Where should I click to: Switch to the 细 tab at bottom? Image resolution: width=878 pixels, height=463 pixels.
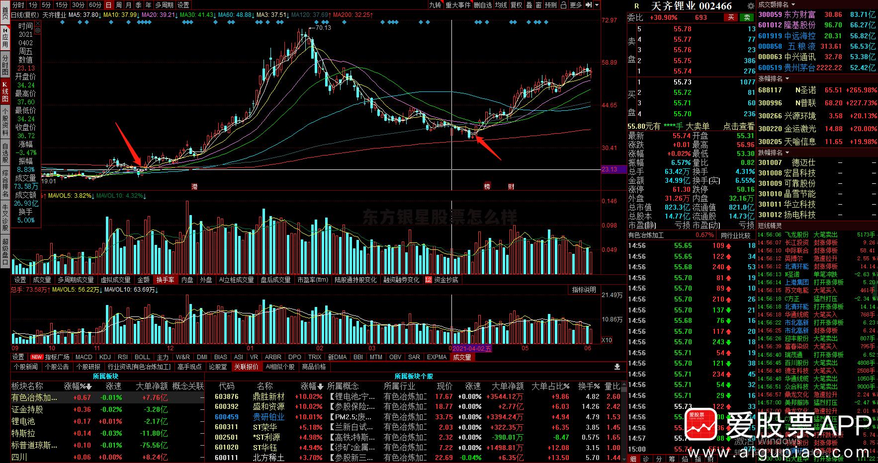633,459
